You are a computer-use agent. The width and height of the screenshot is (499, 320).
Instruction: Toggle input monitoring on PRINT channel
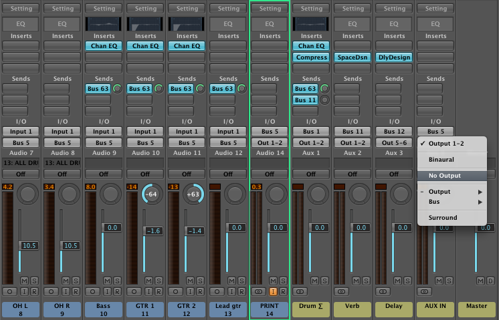coord(273,291)
